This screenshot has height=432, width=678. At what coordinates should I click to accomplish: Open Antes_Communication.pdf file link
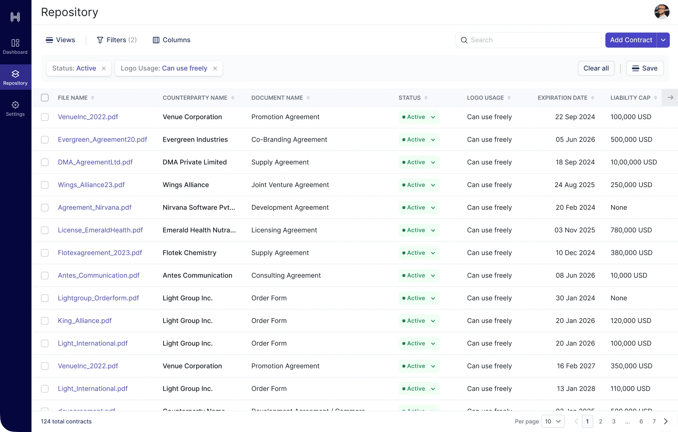coord(99,275)
